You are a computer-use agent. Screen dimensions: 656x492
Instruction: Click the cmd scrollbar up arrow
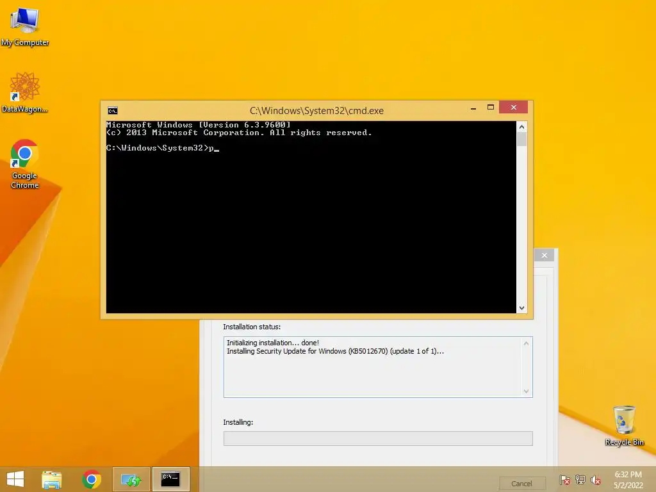pyautogui.click(x=521, y=127)
